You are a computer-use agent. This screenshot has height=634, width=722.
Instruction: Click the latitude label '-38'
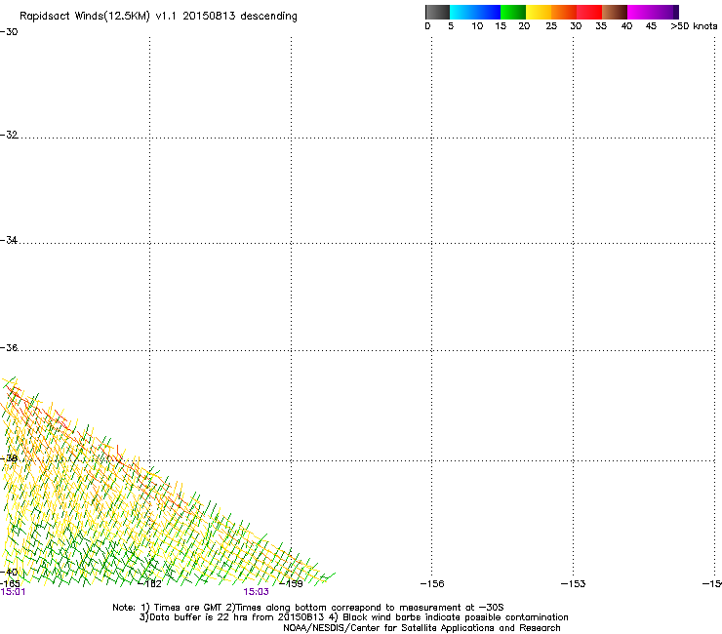[9, 458]
